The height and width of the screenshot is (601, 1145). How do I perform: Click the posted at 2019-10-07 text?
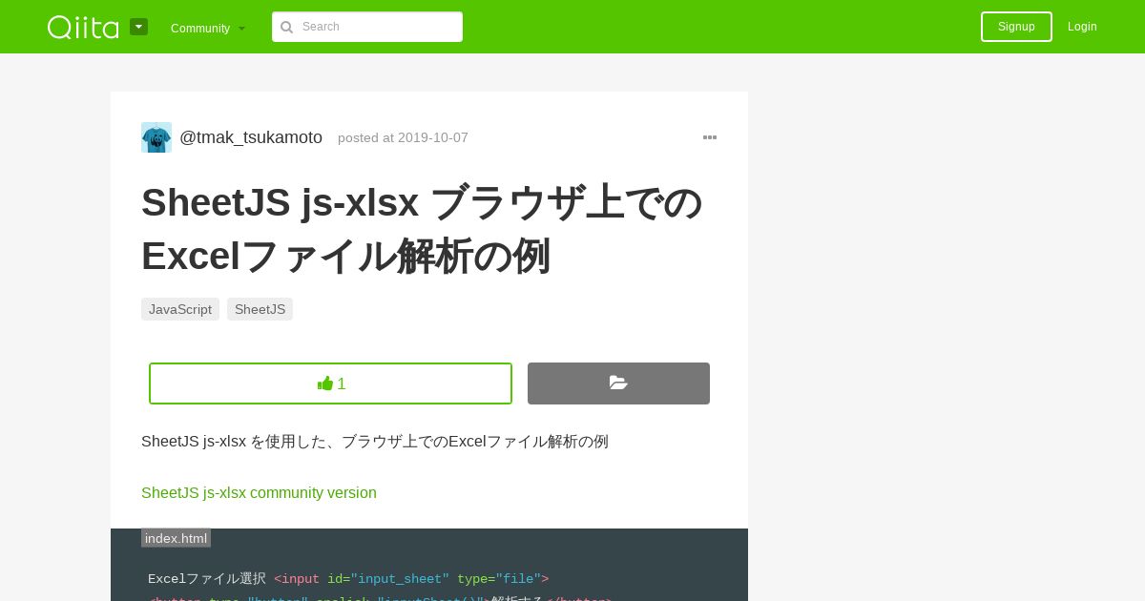[403, 137]
